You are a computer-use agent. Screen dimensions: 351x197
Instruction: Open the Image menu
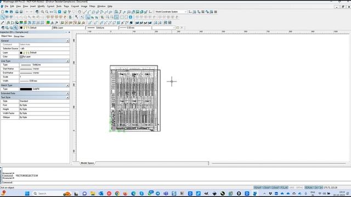pos(84,6)
